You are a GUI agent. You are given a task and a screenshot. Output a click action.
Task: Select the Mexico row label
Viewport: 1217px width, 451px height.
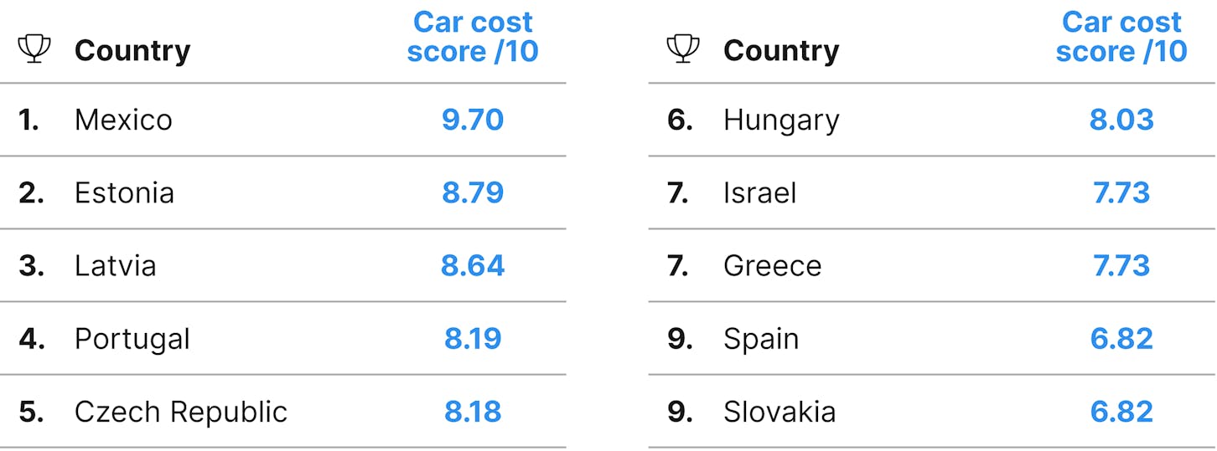coord(123,120)
